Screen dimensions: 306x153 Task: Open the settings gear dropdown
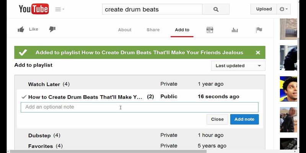[x=284, y=9]
